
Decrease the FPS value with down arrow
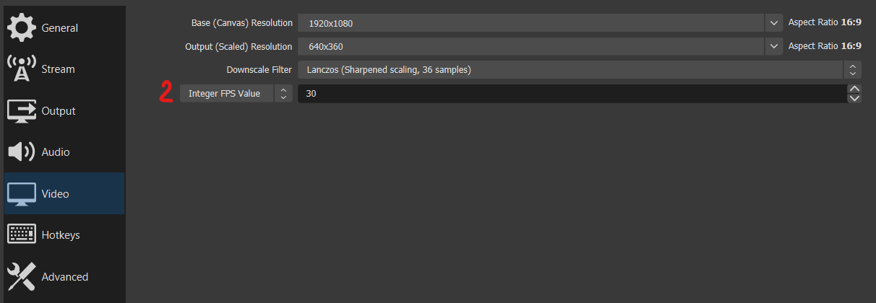(855, 98)
